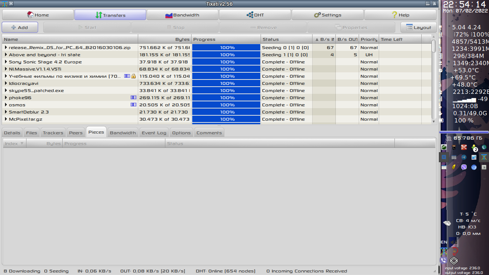The width and height of the screenshot is (489, 275).
Task: Open Telegram from the tray panel
Action: point(464,157)
